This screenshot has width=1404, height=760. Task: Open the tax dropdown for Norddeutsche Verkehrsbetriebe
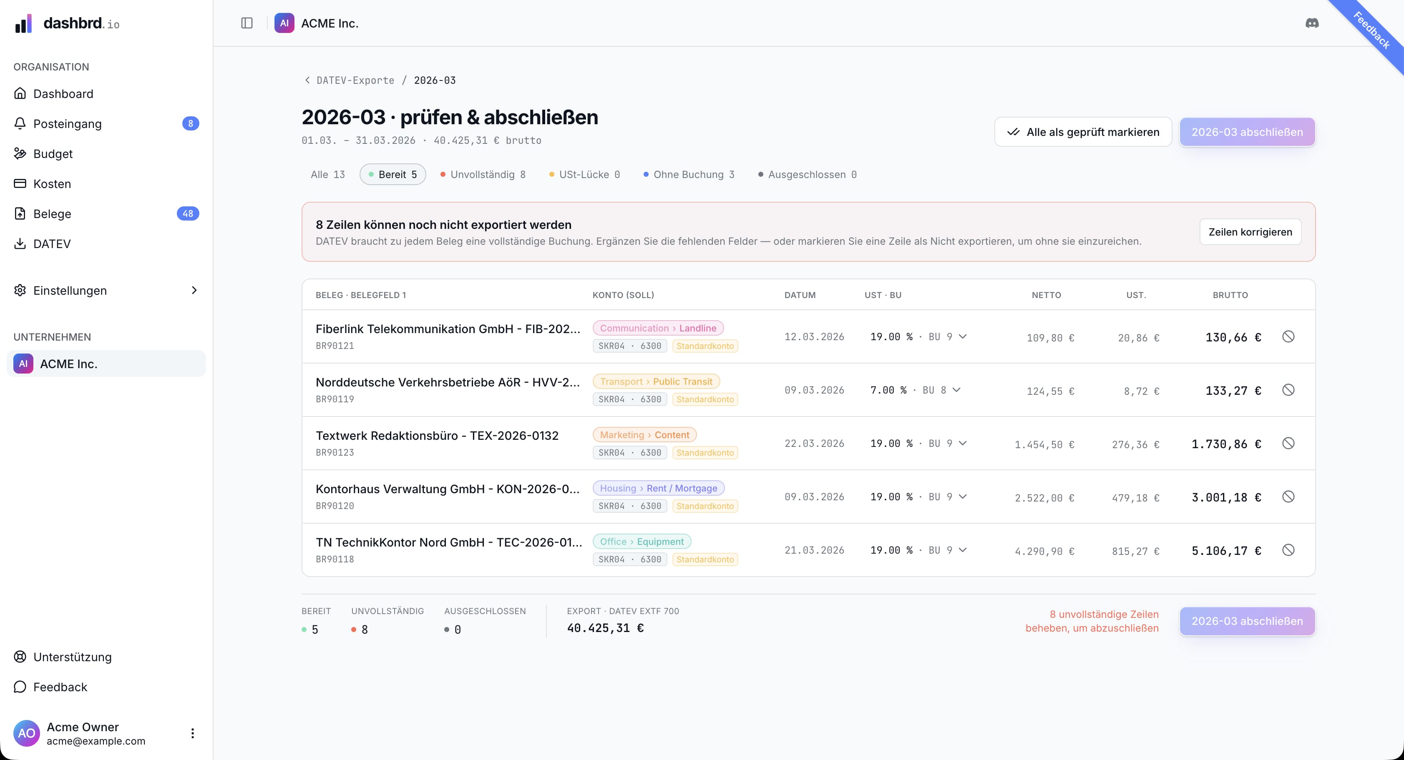tap(916, 390)
